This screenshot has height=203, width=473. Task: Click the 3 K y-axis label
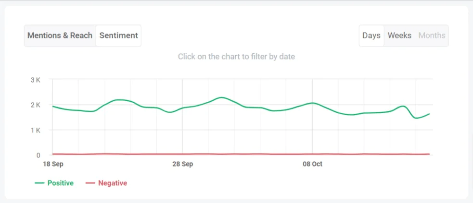tap(35, 80)
